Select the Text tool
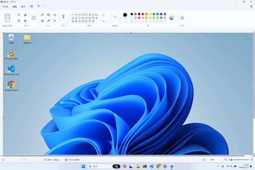Screen dimensions: 255x170 pos(55,15)
